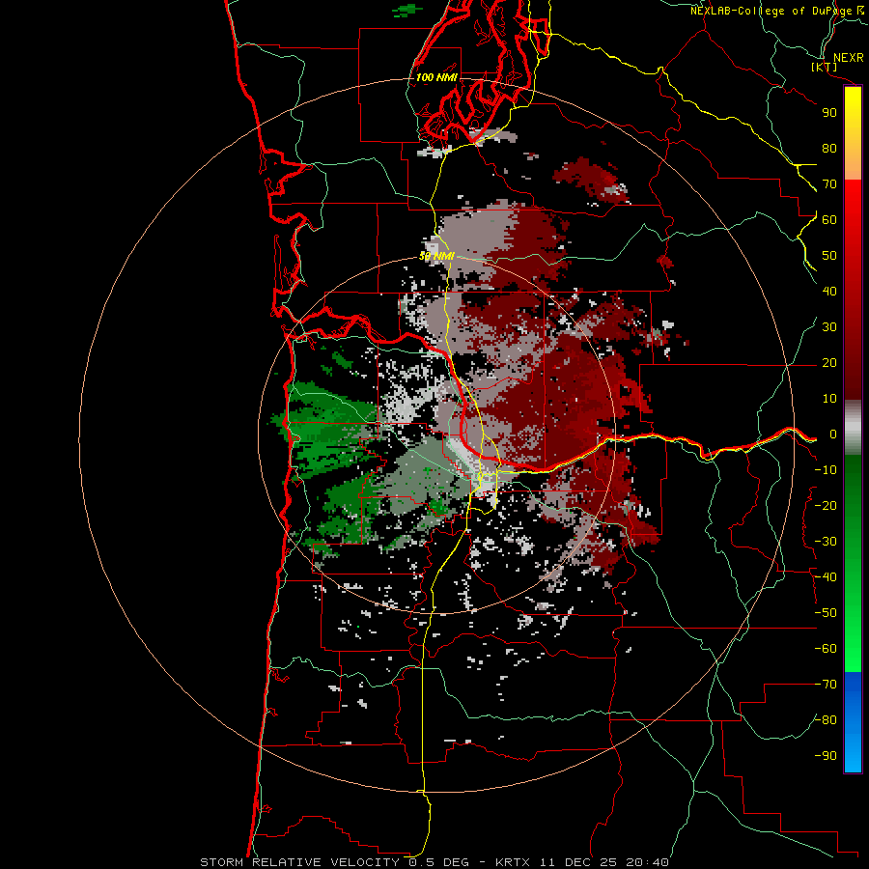Pick the gray zero-velocity segment of color bar
Image resolution: width=869 pixels, height=869 pixels.
pyautogui.click(x=853, y=428)
